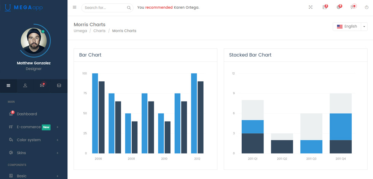Viewport: 373px width, 179px height.
Task: Open the save/disk icon with badge 3
Action: click(325, 7)
